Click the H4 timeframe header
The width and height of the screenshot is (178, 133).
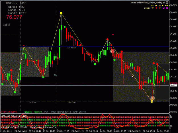point(156,5)
